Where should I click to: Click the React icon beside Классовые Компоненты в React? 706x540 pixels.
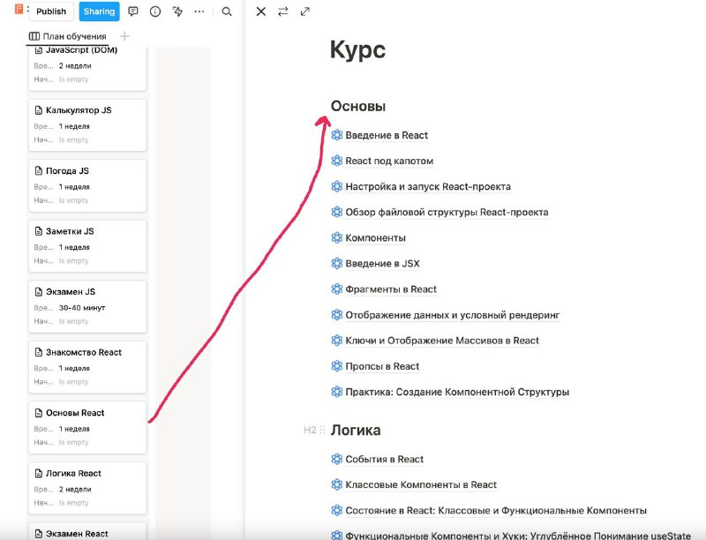[337, 484]
